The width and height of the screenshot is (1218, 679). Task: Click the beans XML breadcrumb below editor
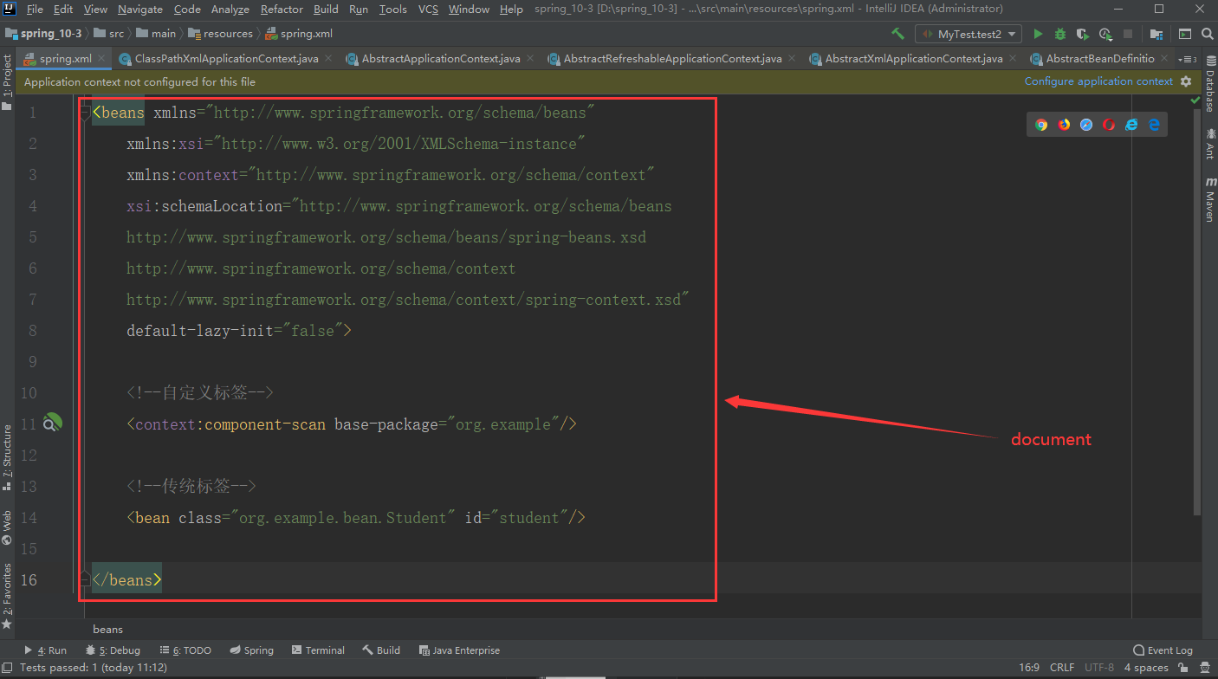(x=108, y=630)
